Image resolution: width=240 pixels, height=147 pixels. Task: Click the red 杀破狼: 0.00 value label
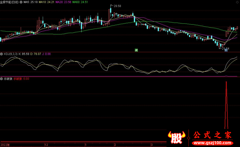[x=21, y=79]
